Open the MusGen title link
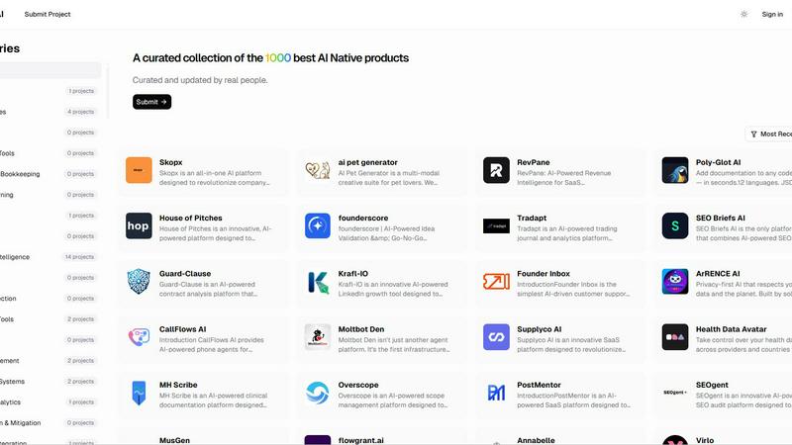792x445 pixels. click(174, 440)
